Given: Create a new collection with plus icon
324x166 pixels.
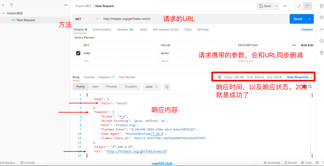Looking at the screenshot, I should [x=3, y=5].
